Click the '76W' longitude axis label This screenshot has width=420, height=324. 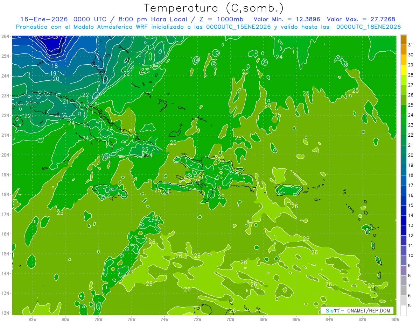point(132,319)
